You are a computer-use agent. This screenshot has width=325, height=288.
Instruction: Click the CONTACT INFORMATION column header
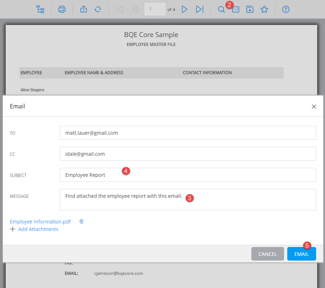[x=207, y=73]
